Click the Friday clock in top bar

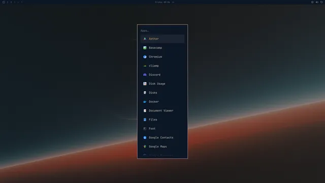tap(162, 2)
